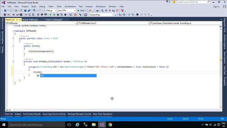Click the window split handle icon above scrollbar
This screenshot has height=128, width=227.
point(221,26)
